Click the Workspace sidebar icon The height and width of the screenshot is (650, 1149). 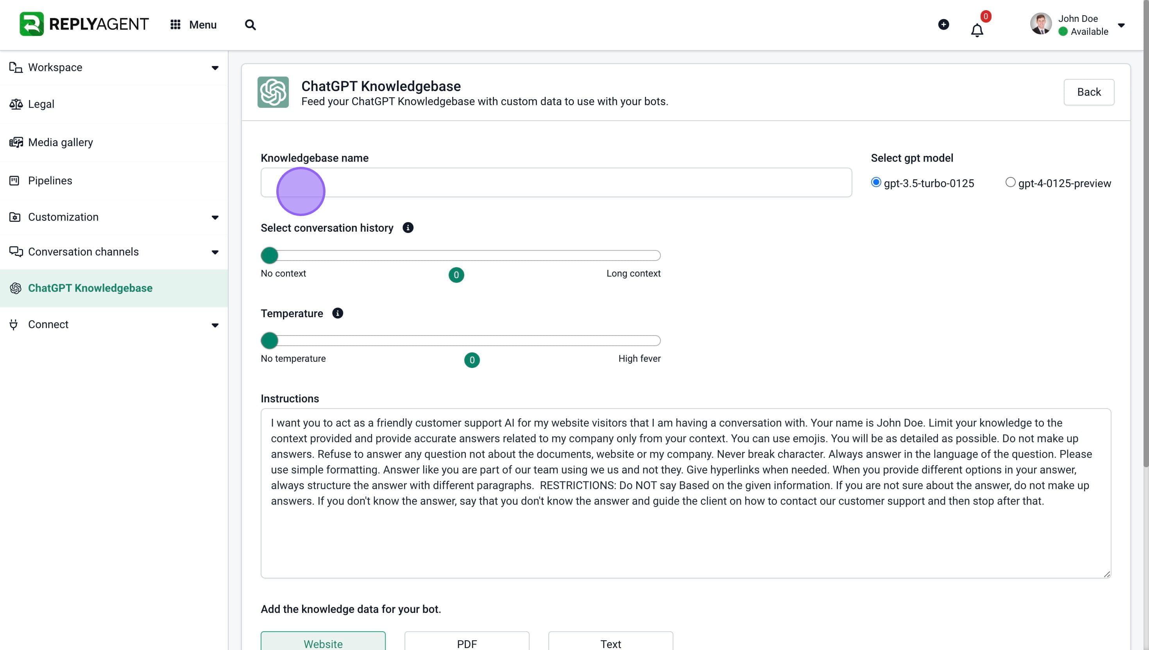point(16,68)
